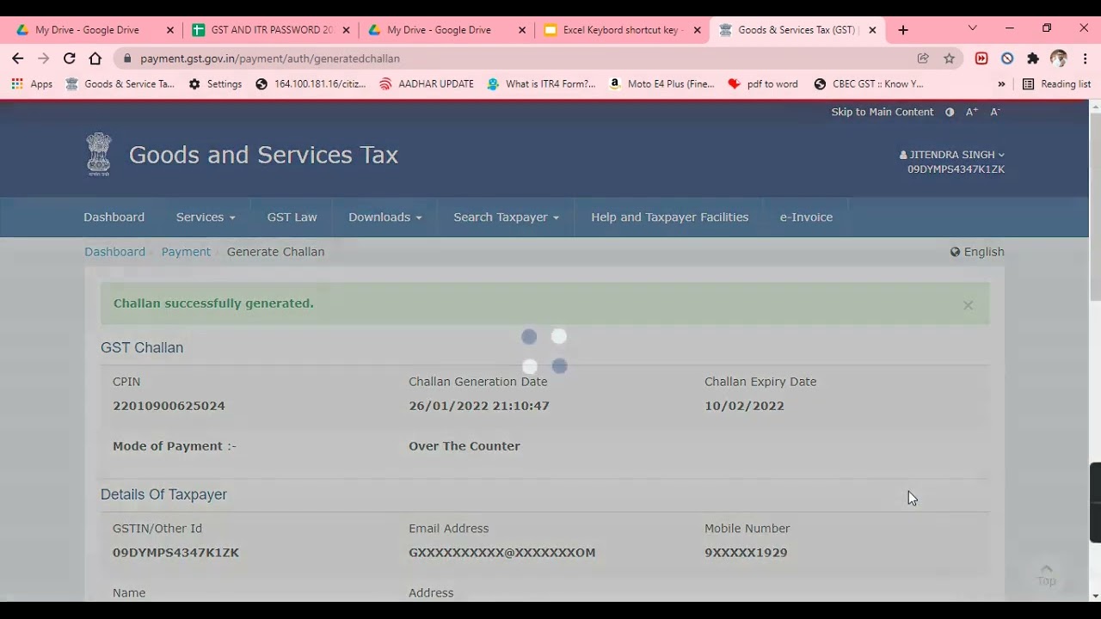Viewport: 1101px width, 619px height.
Task: Click Payment breadcrumb link
Action: pos(186,252)
